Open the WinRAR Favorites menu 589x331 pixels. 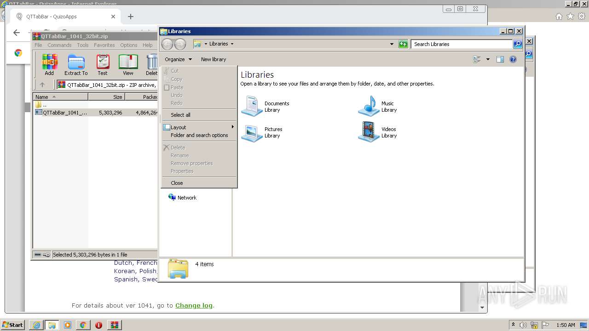click(x=104, y=45)
